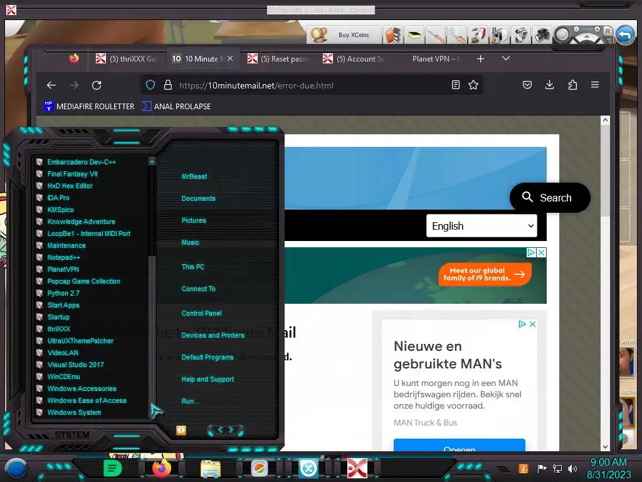This screenshot has height=482, width=642.
Task: Switch to the thriXXX Game tab
Action: [x=125, y=58]
